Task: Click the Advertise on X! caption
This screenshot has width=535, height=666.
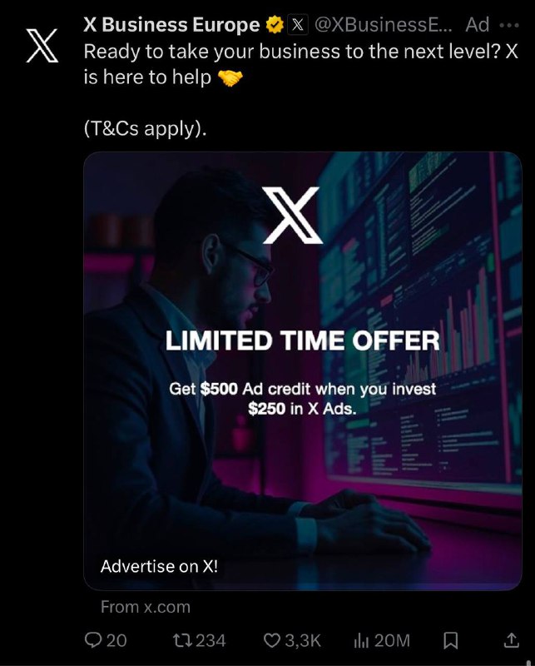Action: 159,566
